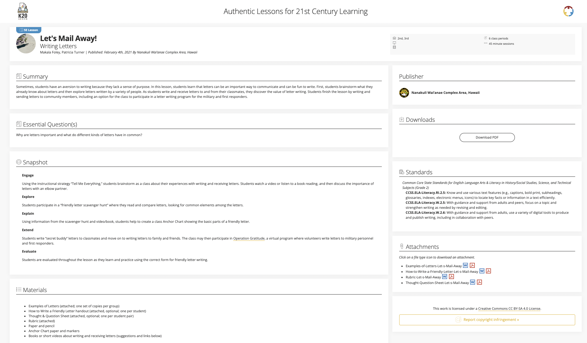
Task: Report copyright infringement
Action: 487,320
